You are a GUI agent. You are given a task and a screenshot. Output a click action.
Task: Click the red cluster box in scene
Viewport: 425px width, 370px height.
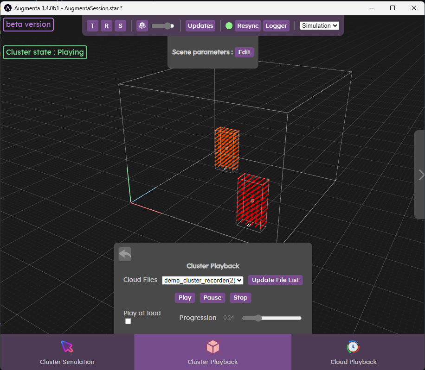[x=252, y=202]
